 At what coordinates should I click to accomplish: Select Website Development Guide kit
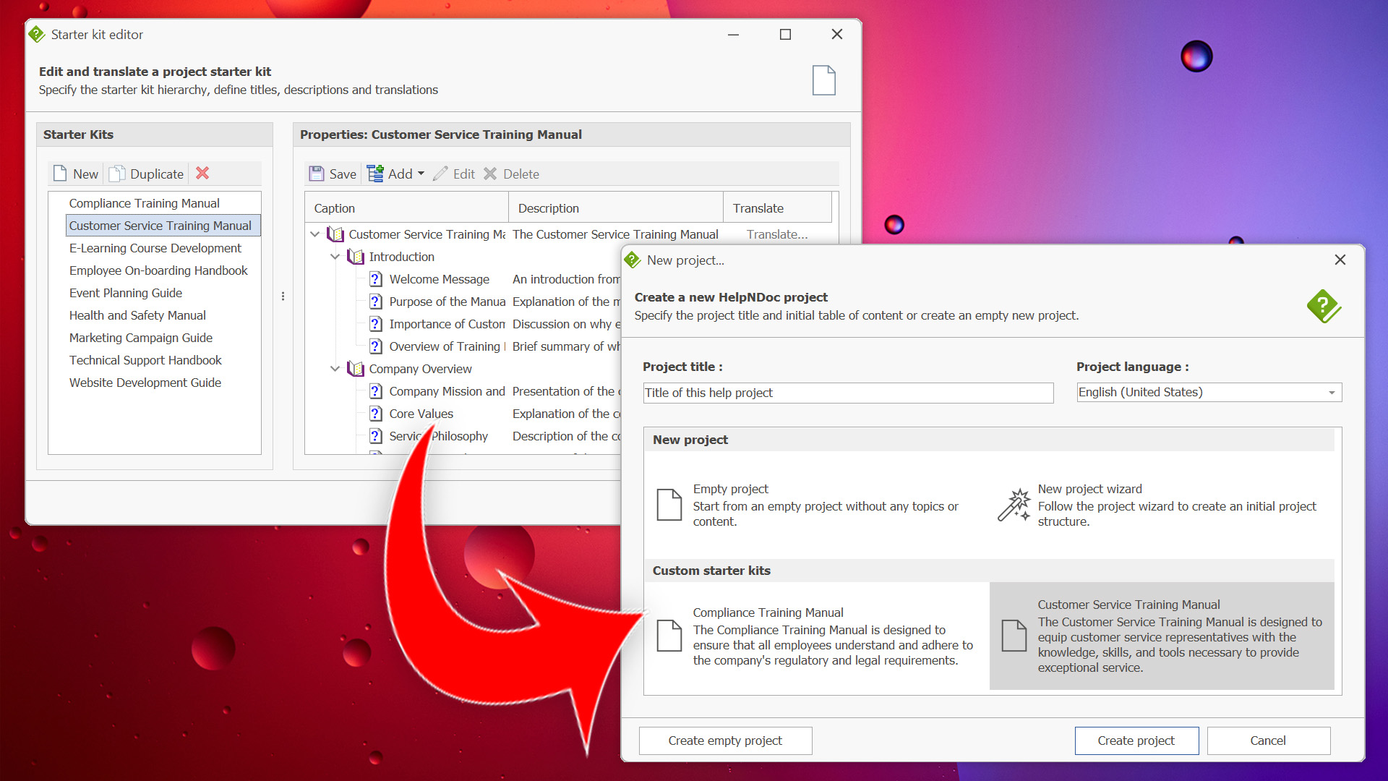(145, 383)
